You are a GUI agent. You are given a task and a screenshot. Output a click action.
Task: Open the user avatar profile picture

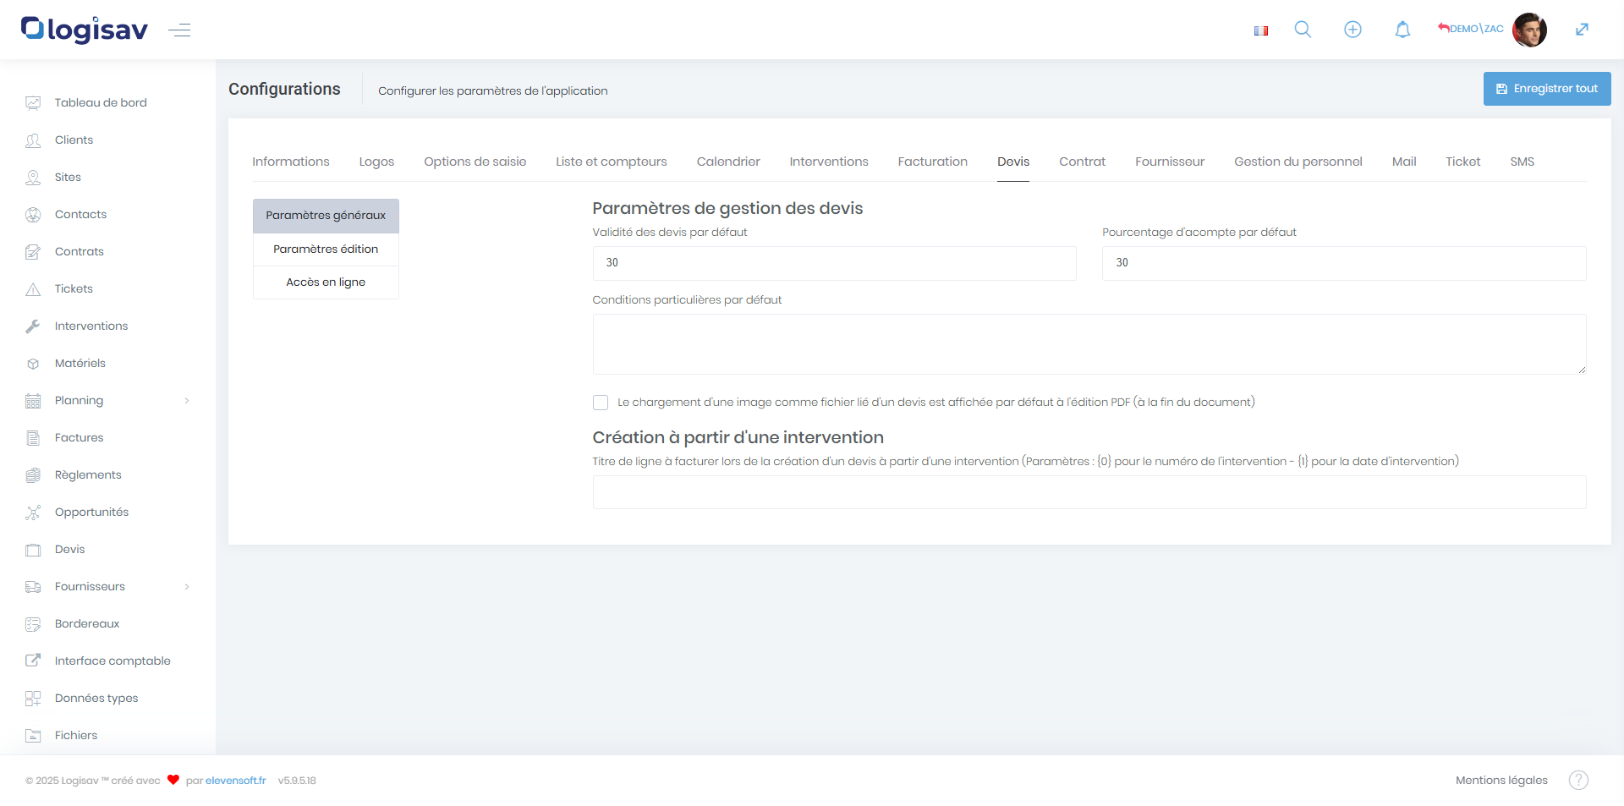coord(1529,30)
